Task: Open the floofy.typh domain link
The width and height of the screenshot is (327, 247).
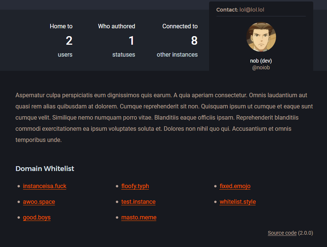Action: click(135, 186)
